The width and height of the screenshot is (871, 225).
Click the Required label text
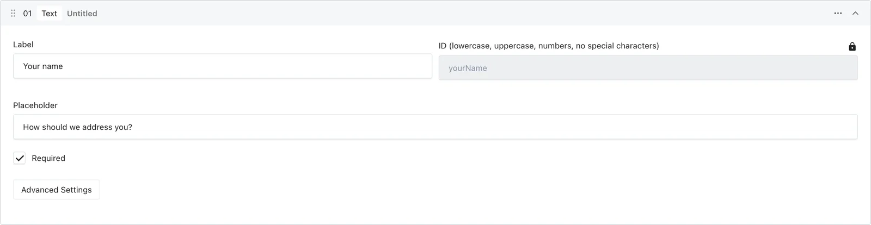click(x=48, y=158)
